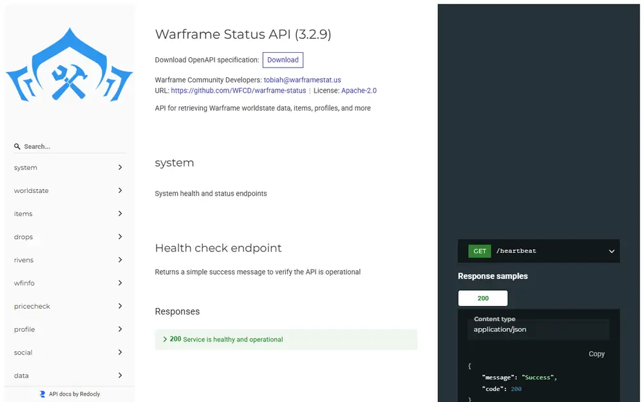The image size is (644, 402).
Task: Expand pricecheck chevron arrow
Action: (x=120, y=306)
